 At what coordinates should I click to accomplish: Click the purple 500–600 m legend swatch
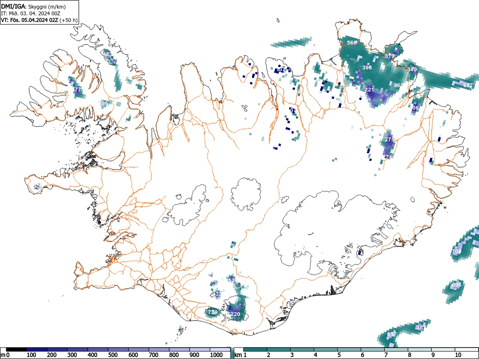point(118,349)
